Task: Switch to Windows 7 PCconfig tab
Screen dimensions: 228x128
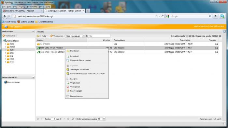Action: 23,11
